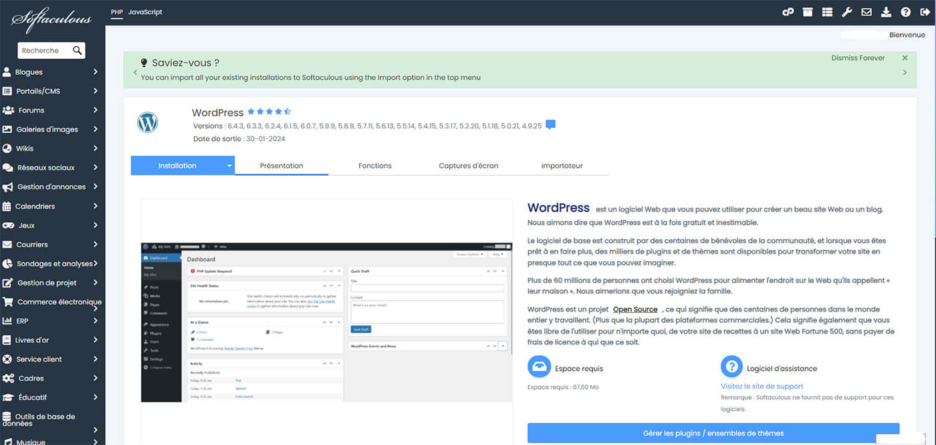Open WordPress reviews via the speech bubble icon

click(550, 124)
